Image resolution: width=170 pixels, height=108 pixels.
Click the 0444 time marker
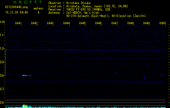pos(66,23)
